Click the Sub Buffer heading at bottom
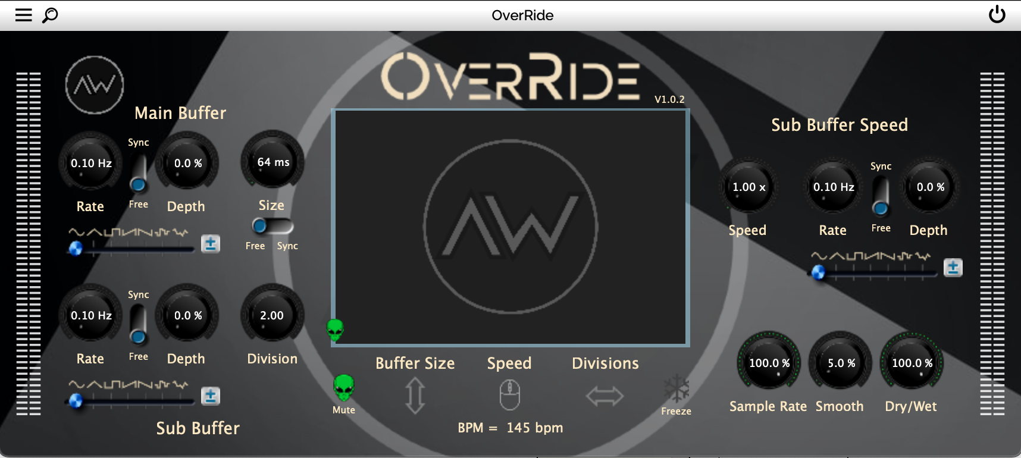The width and height of the screenshot is (1021, 458). click(198, 428)
